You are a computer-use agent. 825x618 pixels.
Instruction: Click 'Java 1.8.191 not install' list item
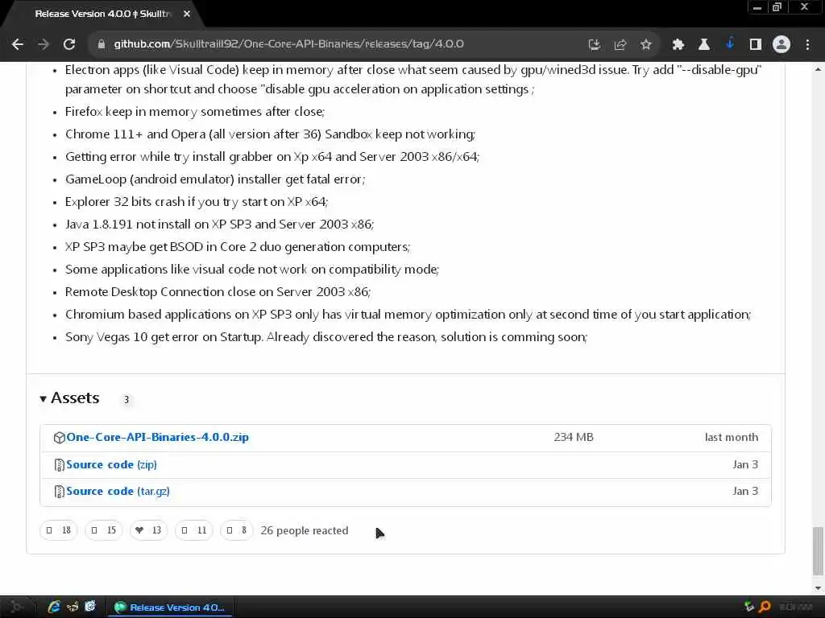coord(219,225)
